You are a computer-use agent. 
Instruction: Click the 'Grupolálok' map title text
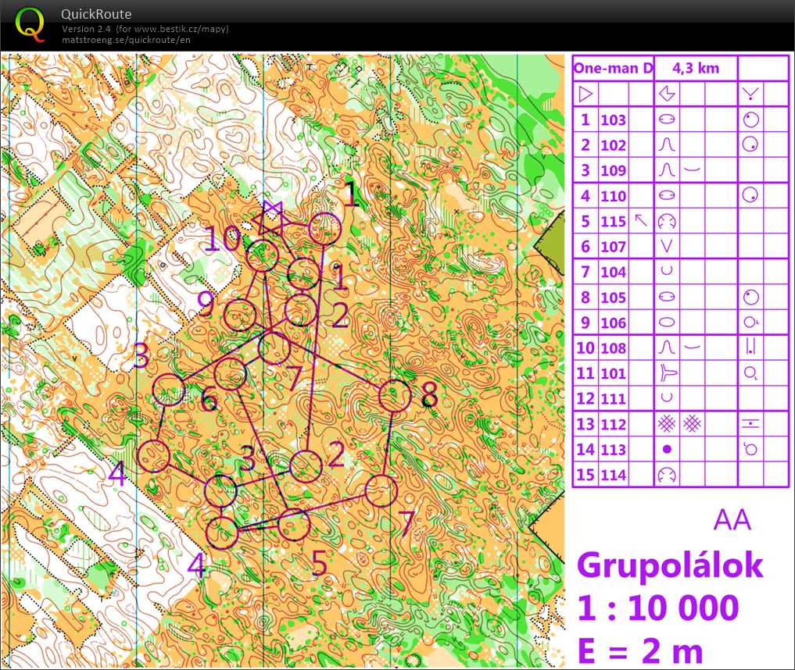coord(670,565)
